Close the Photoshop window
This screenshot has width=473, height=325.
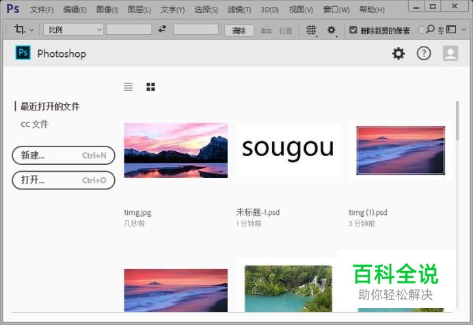click(x=455, y=6)
